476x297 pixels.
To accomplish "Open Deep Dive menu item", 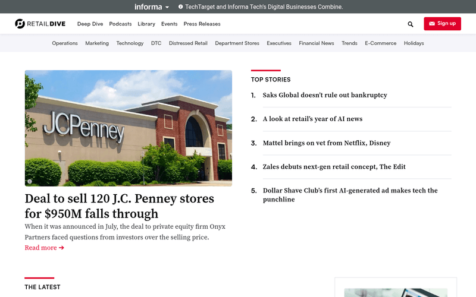I will (x=90, y=24).
